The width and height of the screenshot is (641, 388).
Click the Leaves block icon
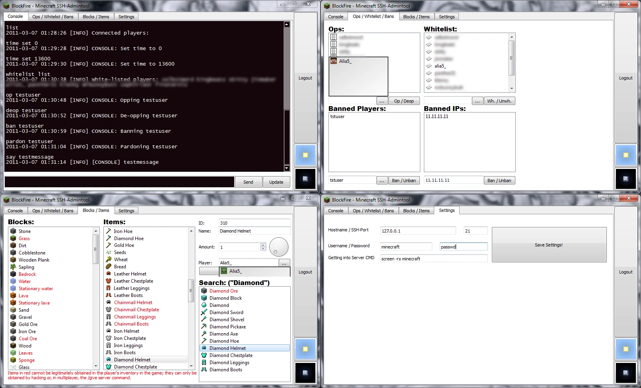pos(13,353)
